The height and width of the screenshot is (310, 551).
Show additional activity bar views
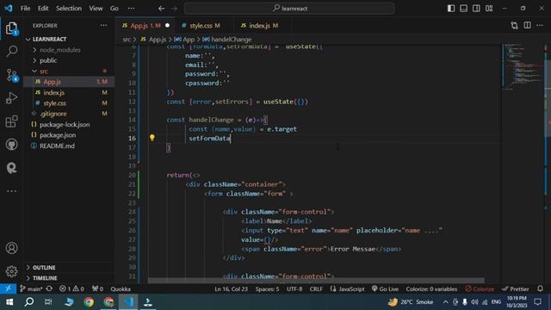pos(11,191)
